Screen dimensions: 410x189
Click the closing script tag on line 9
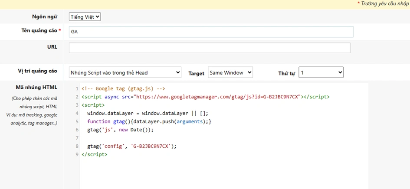point(95,154)
